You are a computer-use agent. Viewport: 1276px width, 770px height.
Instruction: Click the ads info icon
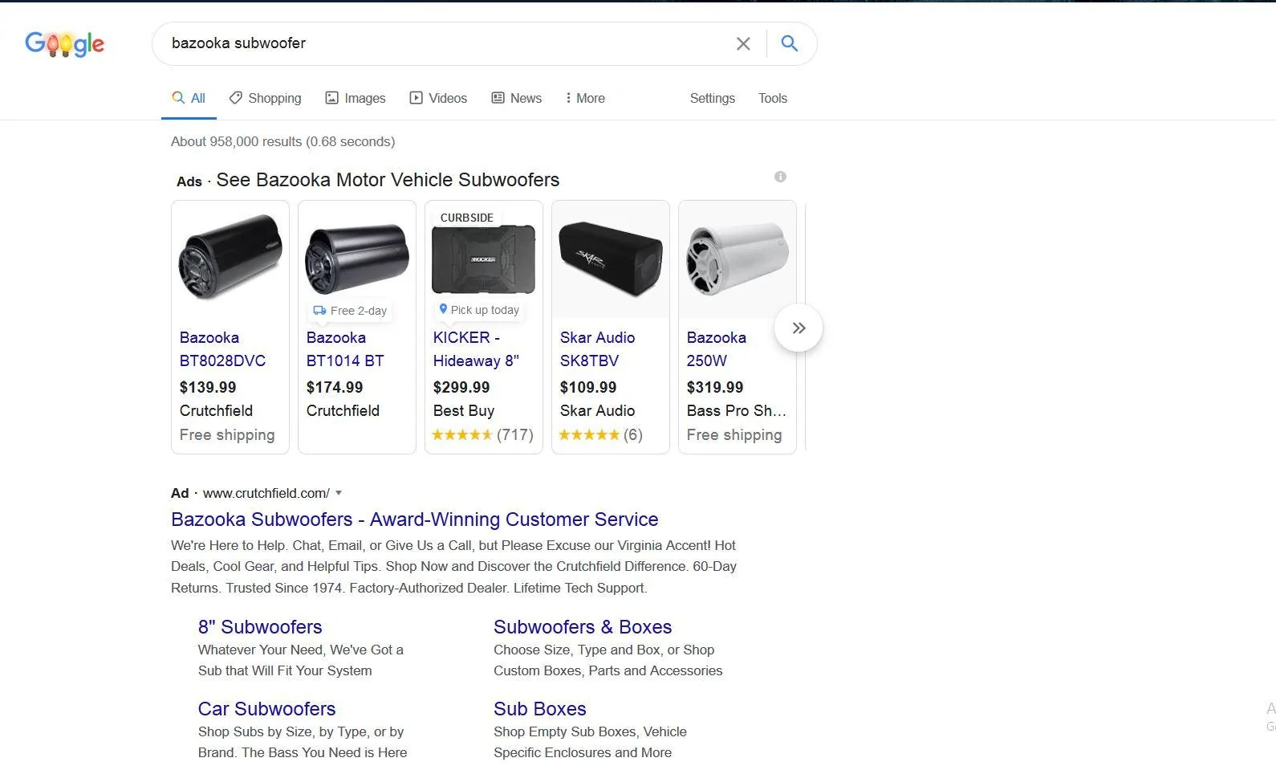coord(780,177)
